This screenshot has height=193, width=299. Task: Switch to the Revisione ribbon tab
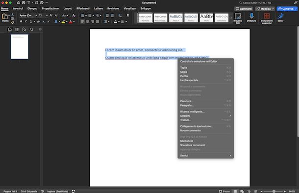point(113,9)
